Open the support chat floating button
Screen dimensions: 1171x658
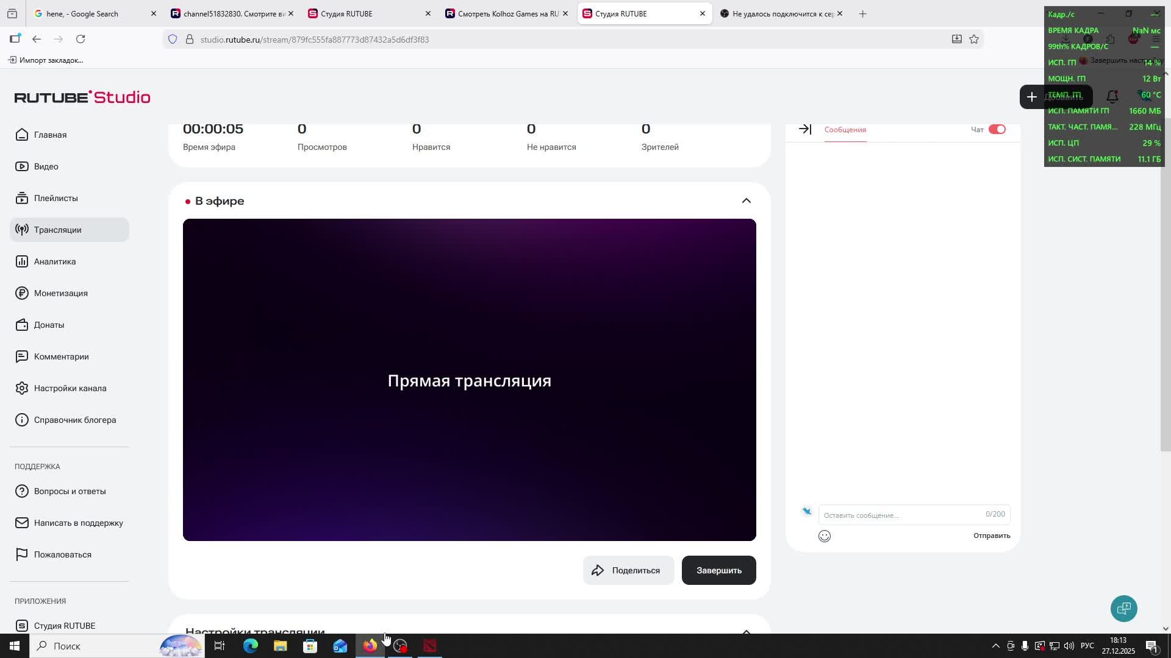1123,609
